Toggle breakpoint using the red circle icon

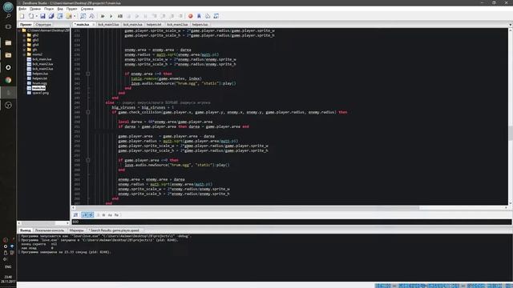(191, 16)
